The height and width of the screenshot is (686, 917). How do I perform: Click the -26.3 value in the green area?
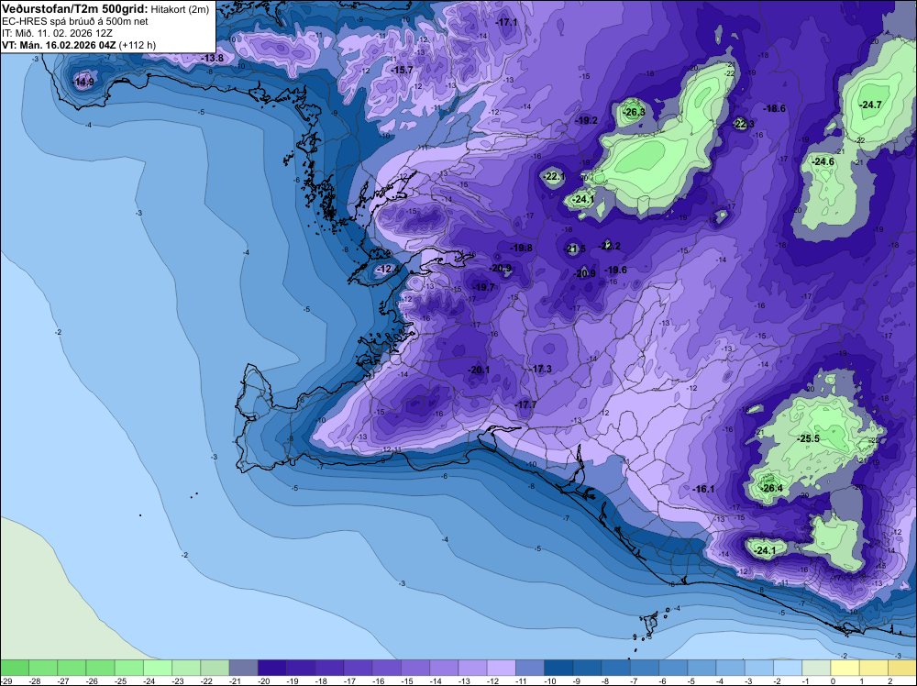pyautogui.click(x=634, y=112)
